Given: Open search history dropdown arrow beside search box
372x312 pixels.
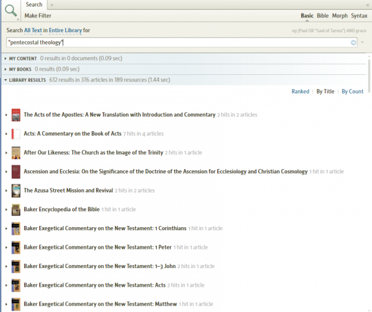Looking at the screenshot, I should point(362,43).
